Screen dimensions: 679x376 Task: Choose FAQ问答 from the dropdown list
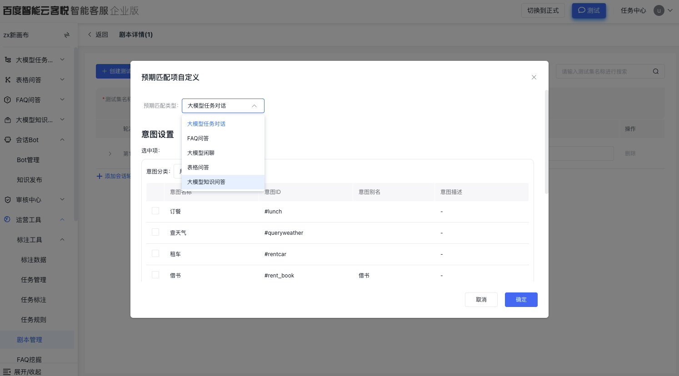coord(223,139)
